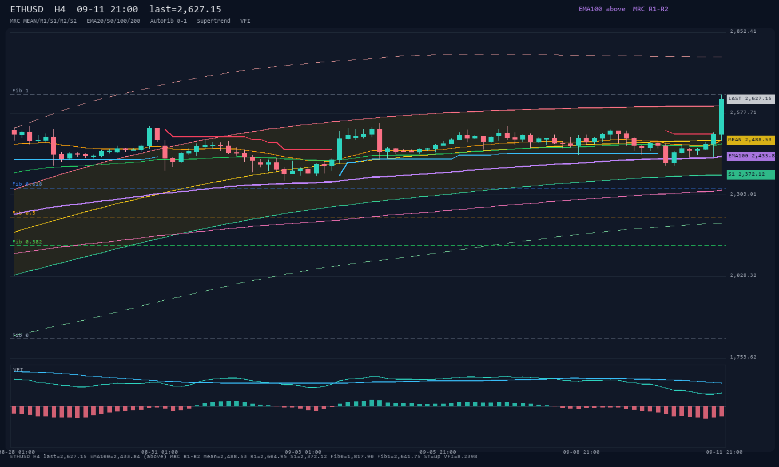Screen dimensions: 779x467
Task: Click the ETHUSD symbol title
Action: 27,9
